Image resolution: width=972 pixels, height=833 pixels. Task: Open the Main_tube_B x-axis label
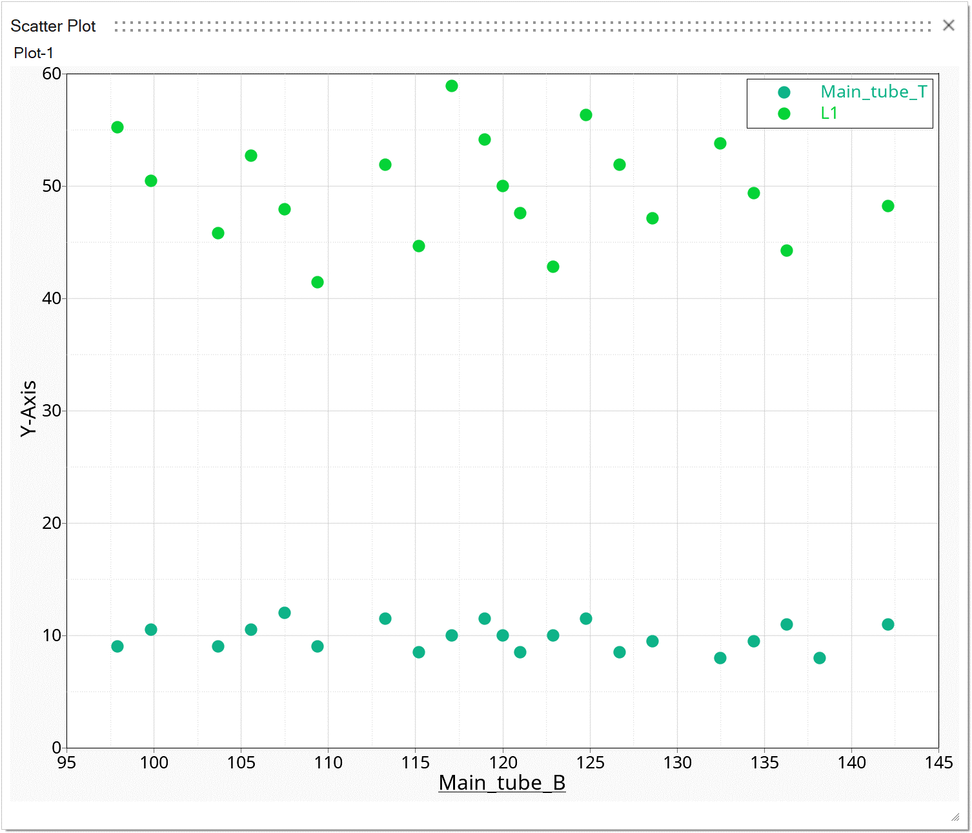[501, 783]
